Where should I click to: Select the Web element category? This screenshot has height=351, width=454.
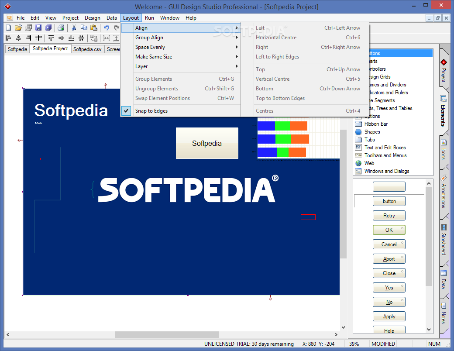point(369,163)
